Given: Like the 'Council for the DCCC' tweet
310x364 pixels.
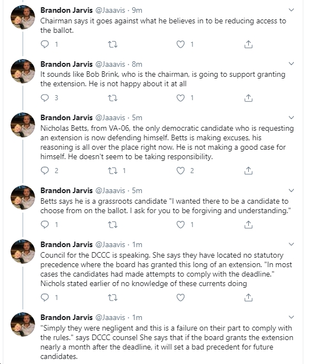Looking at the screenshot, I should [x=180, y=297].
